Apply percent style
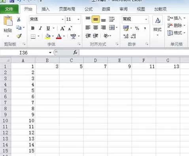Image resolution: width=189 pixels, height=156 pixels. tap(137, 28)
